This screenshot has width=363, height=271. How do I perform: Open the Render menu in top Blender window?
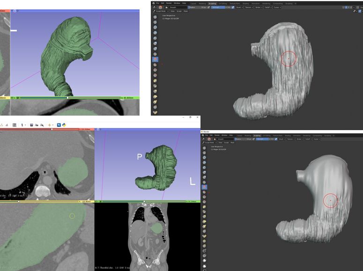[169, 3]
